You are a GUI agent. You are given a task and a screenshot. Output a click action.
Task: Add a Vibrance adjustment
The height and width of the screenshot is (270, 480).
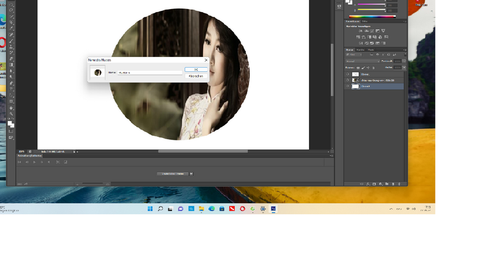[383, 31]
